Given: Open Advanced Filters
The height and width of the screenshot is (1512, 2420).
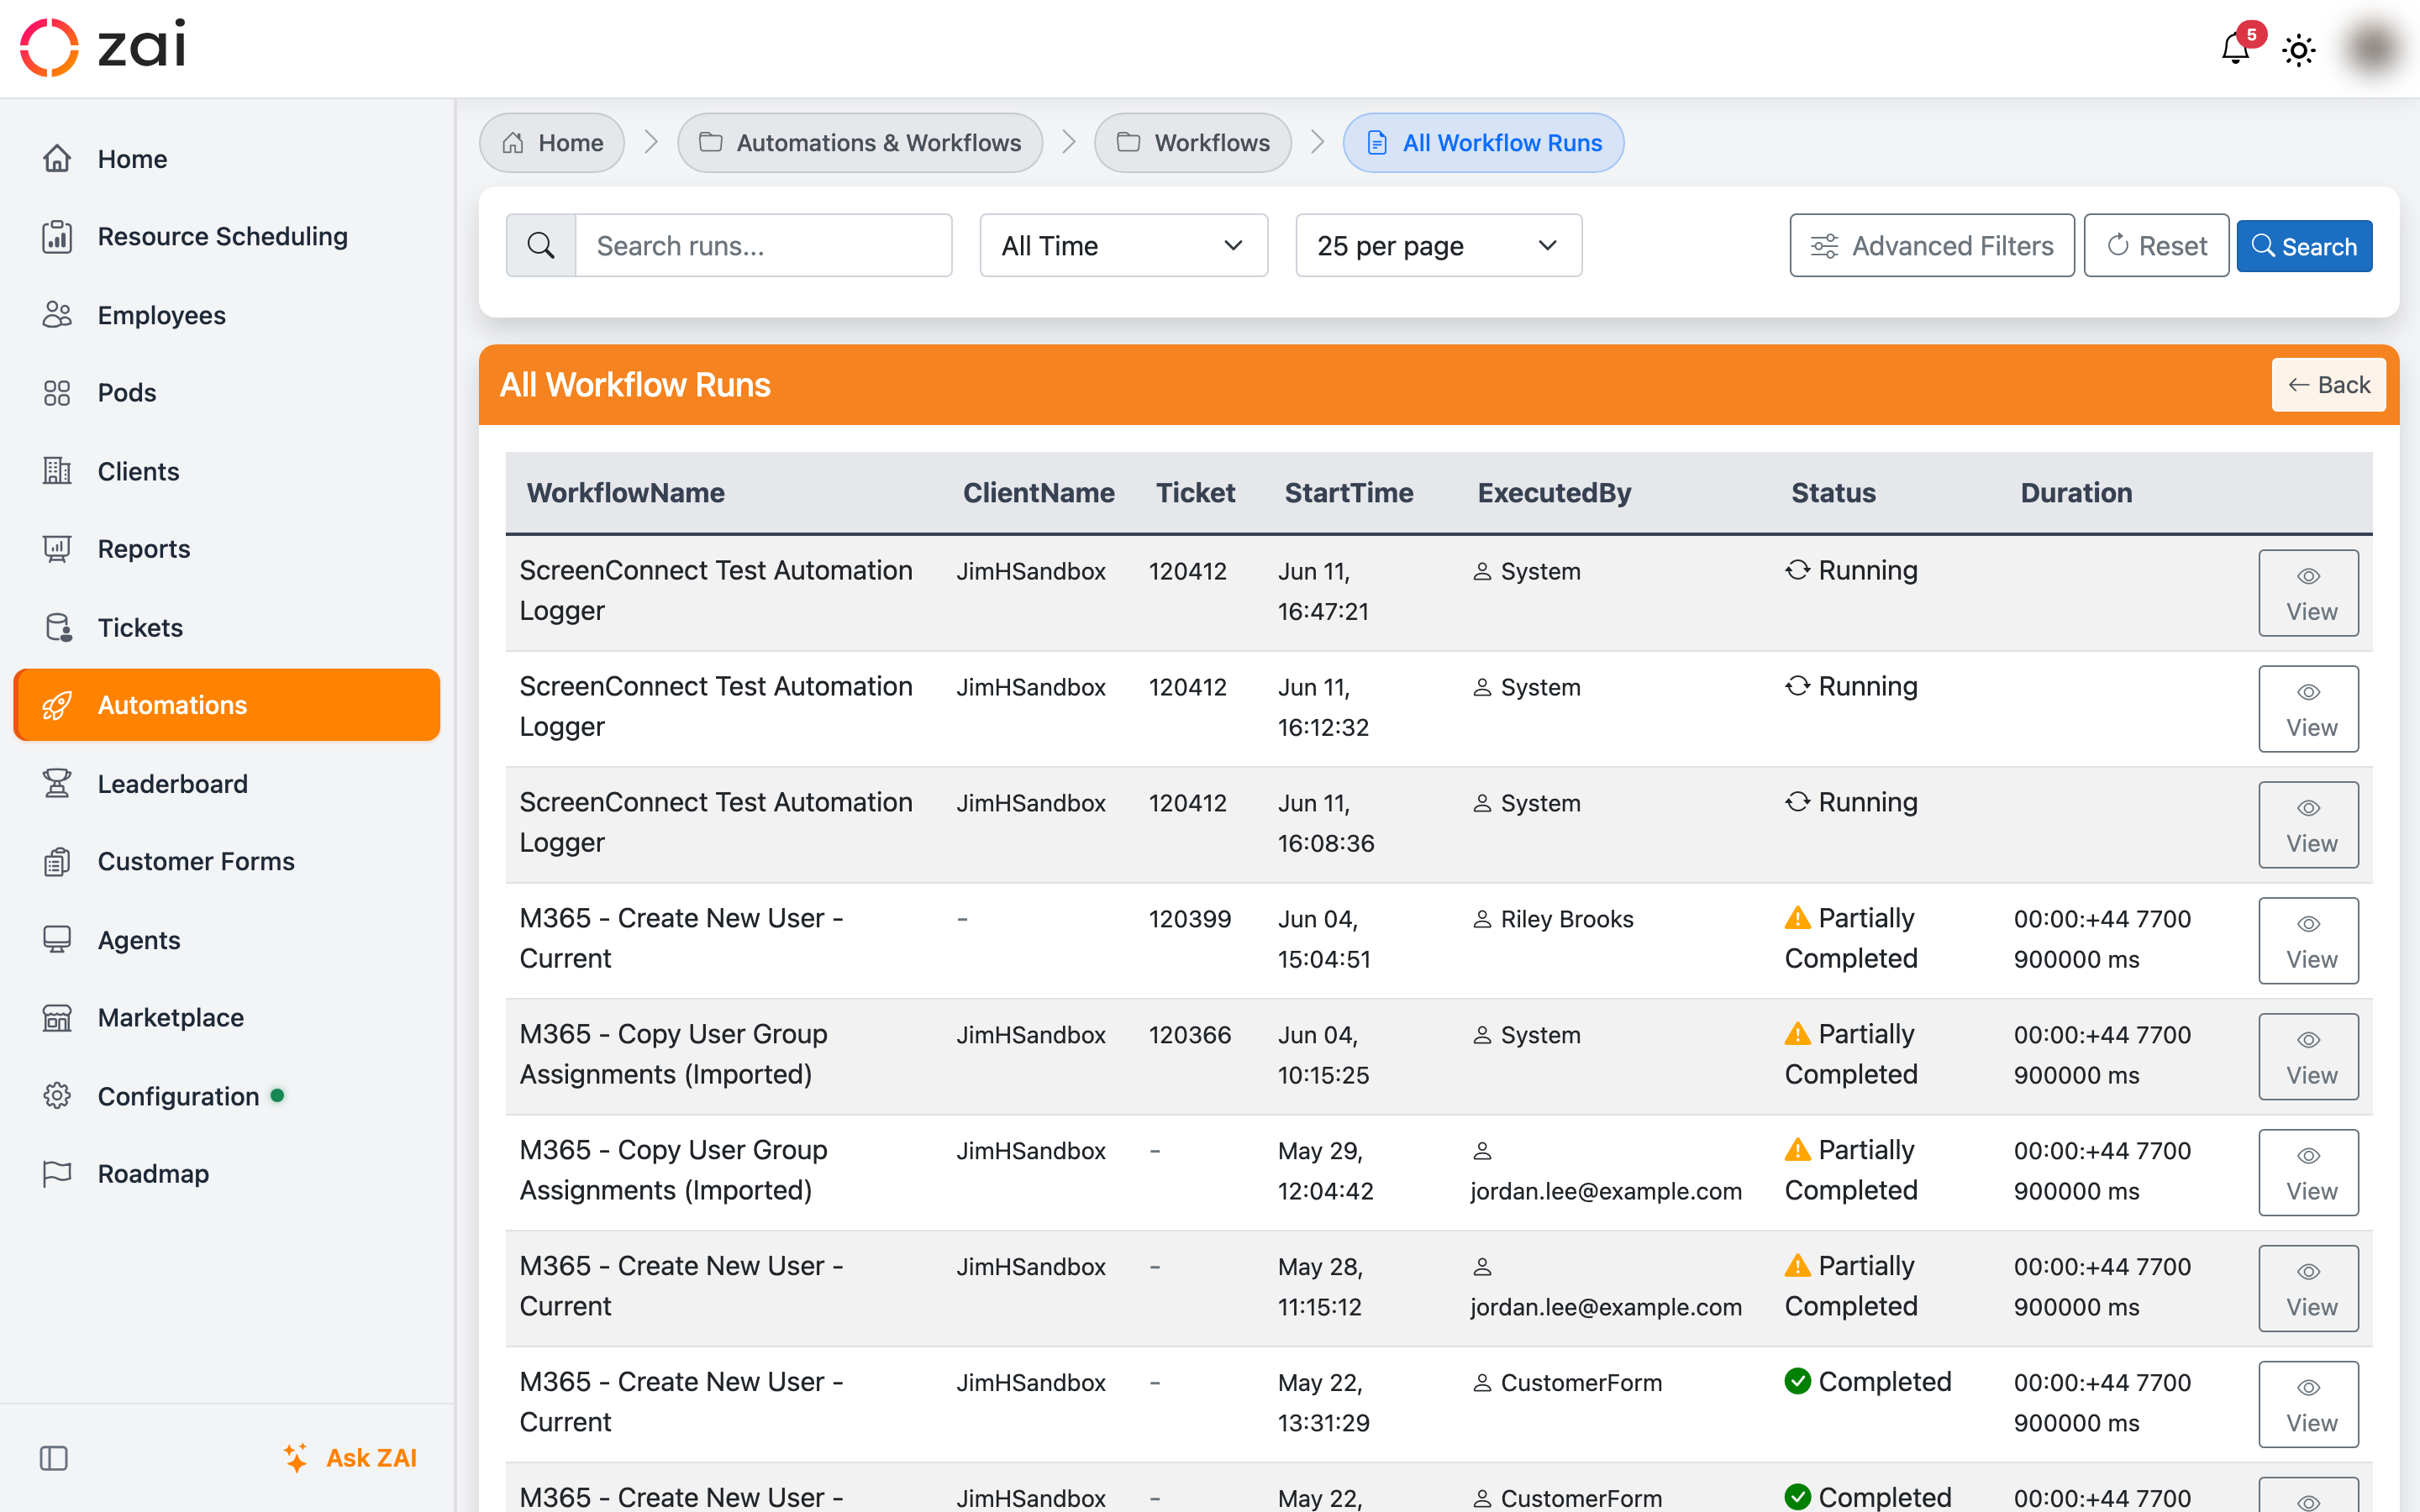Looking at the screenshot, I should [1932, 245].
